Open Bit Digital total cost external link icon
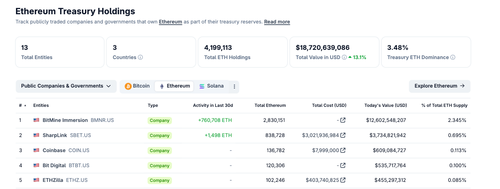The height and width of the screenshot is (189, 500). (343, 166)
